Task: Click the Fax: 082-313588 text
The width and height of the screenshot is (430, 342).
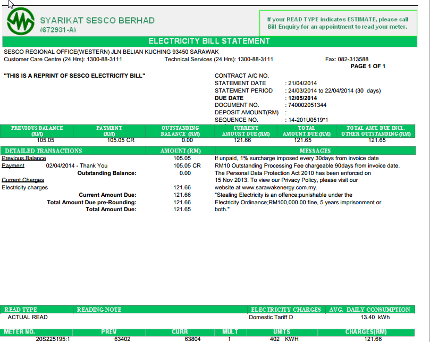Action: pos(347,59)
